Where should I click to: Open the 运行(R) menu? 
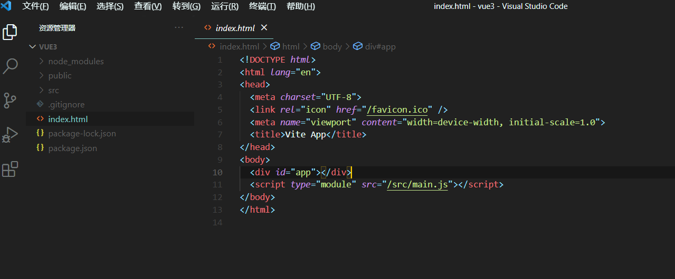coord(225,6)
